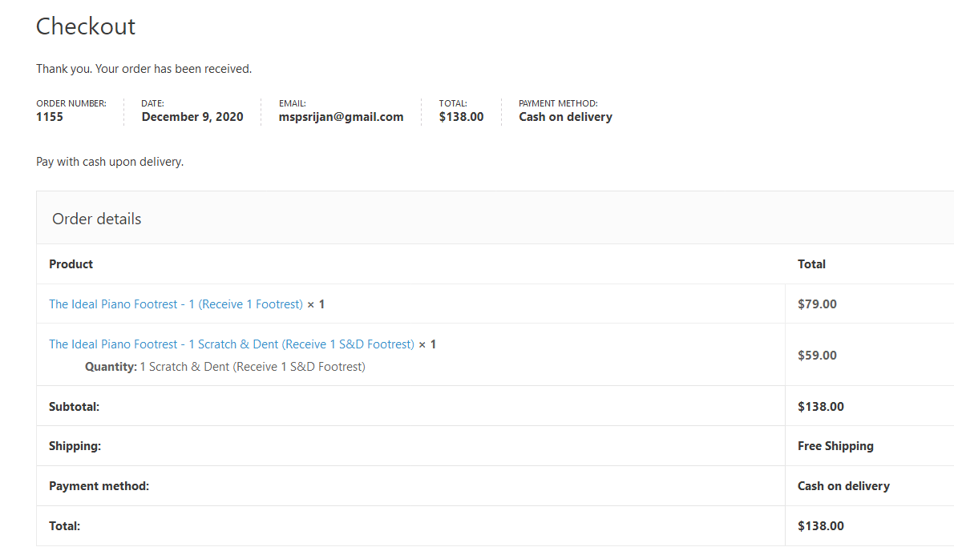Open the Scratch & Dent Footrest product link
Viewport: 954px width, 551px height.
point(231,344)
